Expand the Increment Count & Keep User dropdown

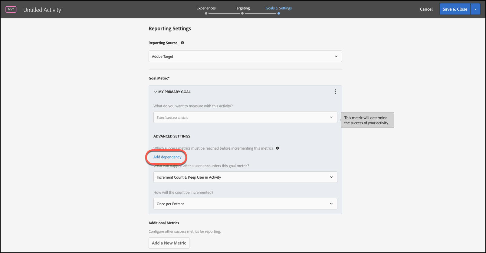point(245,177)
